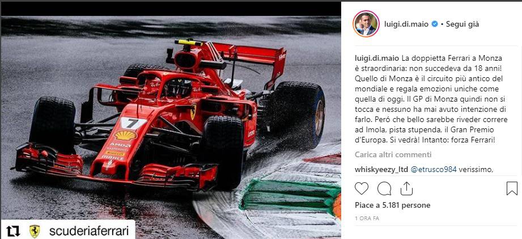Viewport: 522px width, 239px height.
Task: Click the Shell logo on the car
Action: (x=125, y=135)
